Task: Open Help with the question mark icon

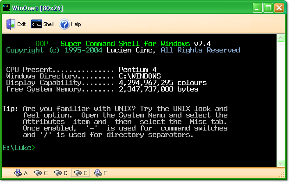Action: pyautogui.click(x=64, y=24)
